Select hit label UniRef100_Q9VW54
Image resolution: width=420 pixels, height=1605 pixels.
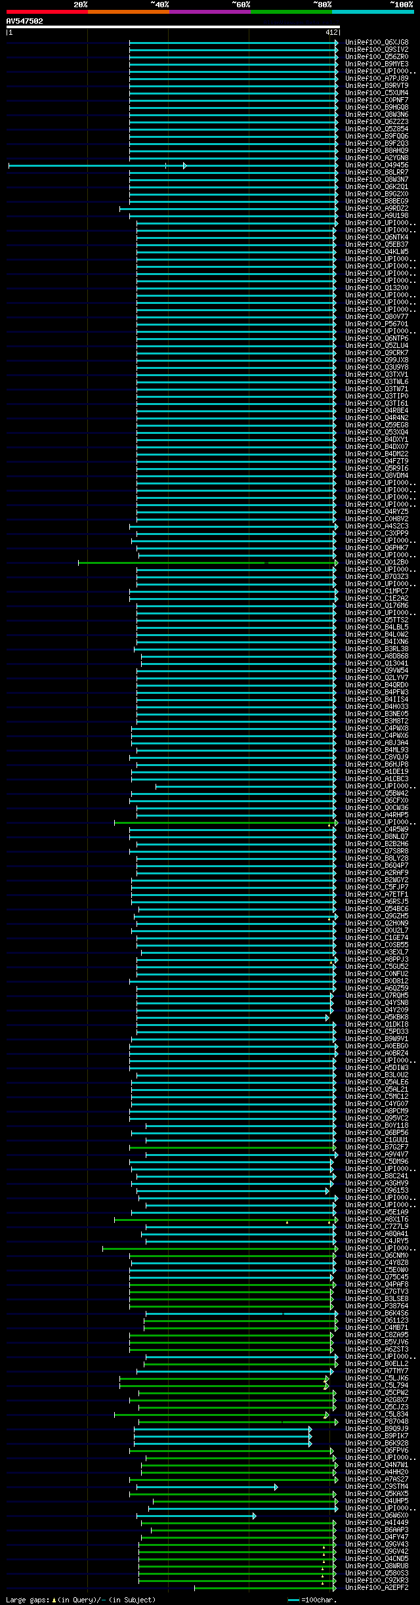click(x=377, y=671)
